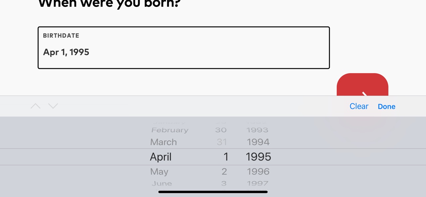
Task: Tap the selected April row
Action: click(161, 157)
